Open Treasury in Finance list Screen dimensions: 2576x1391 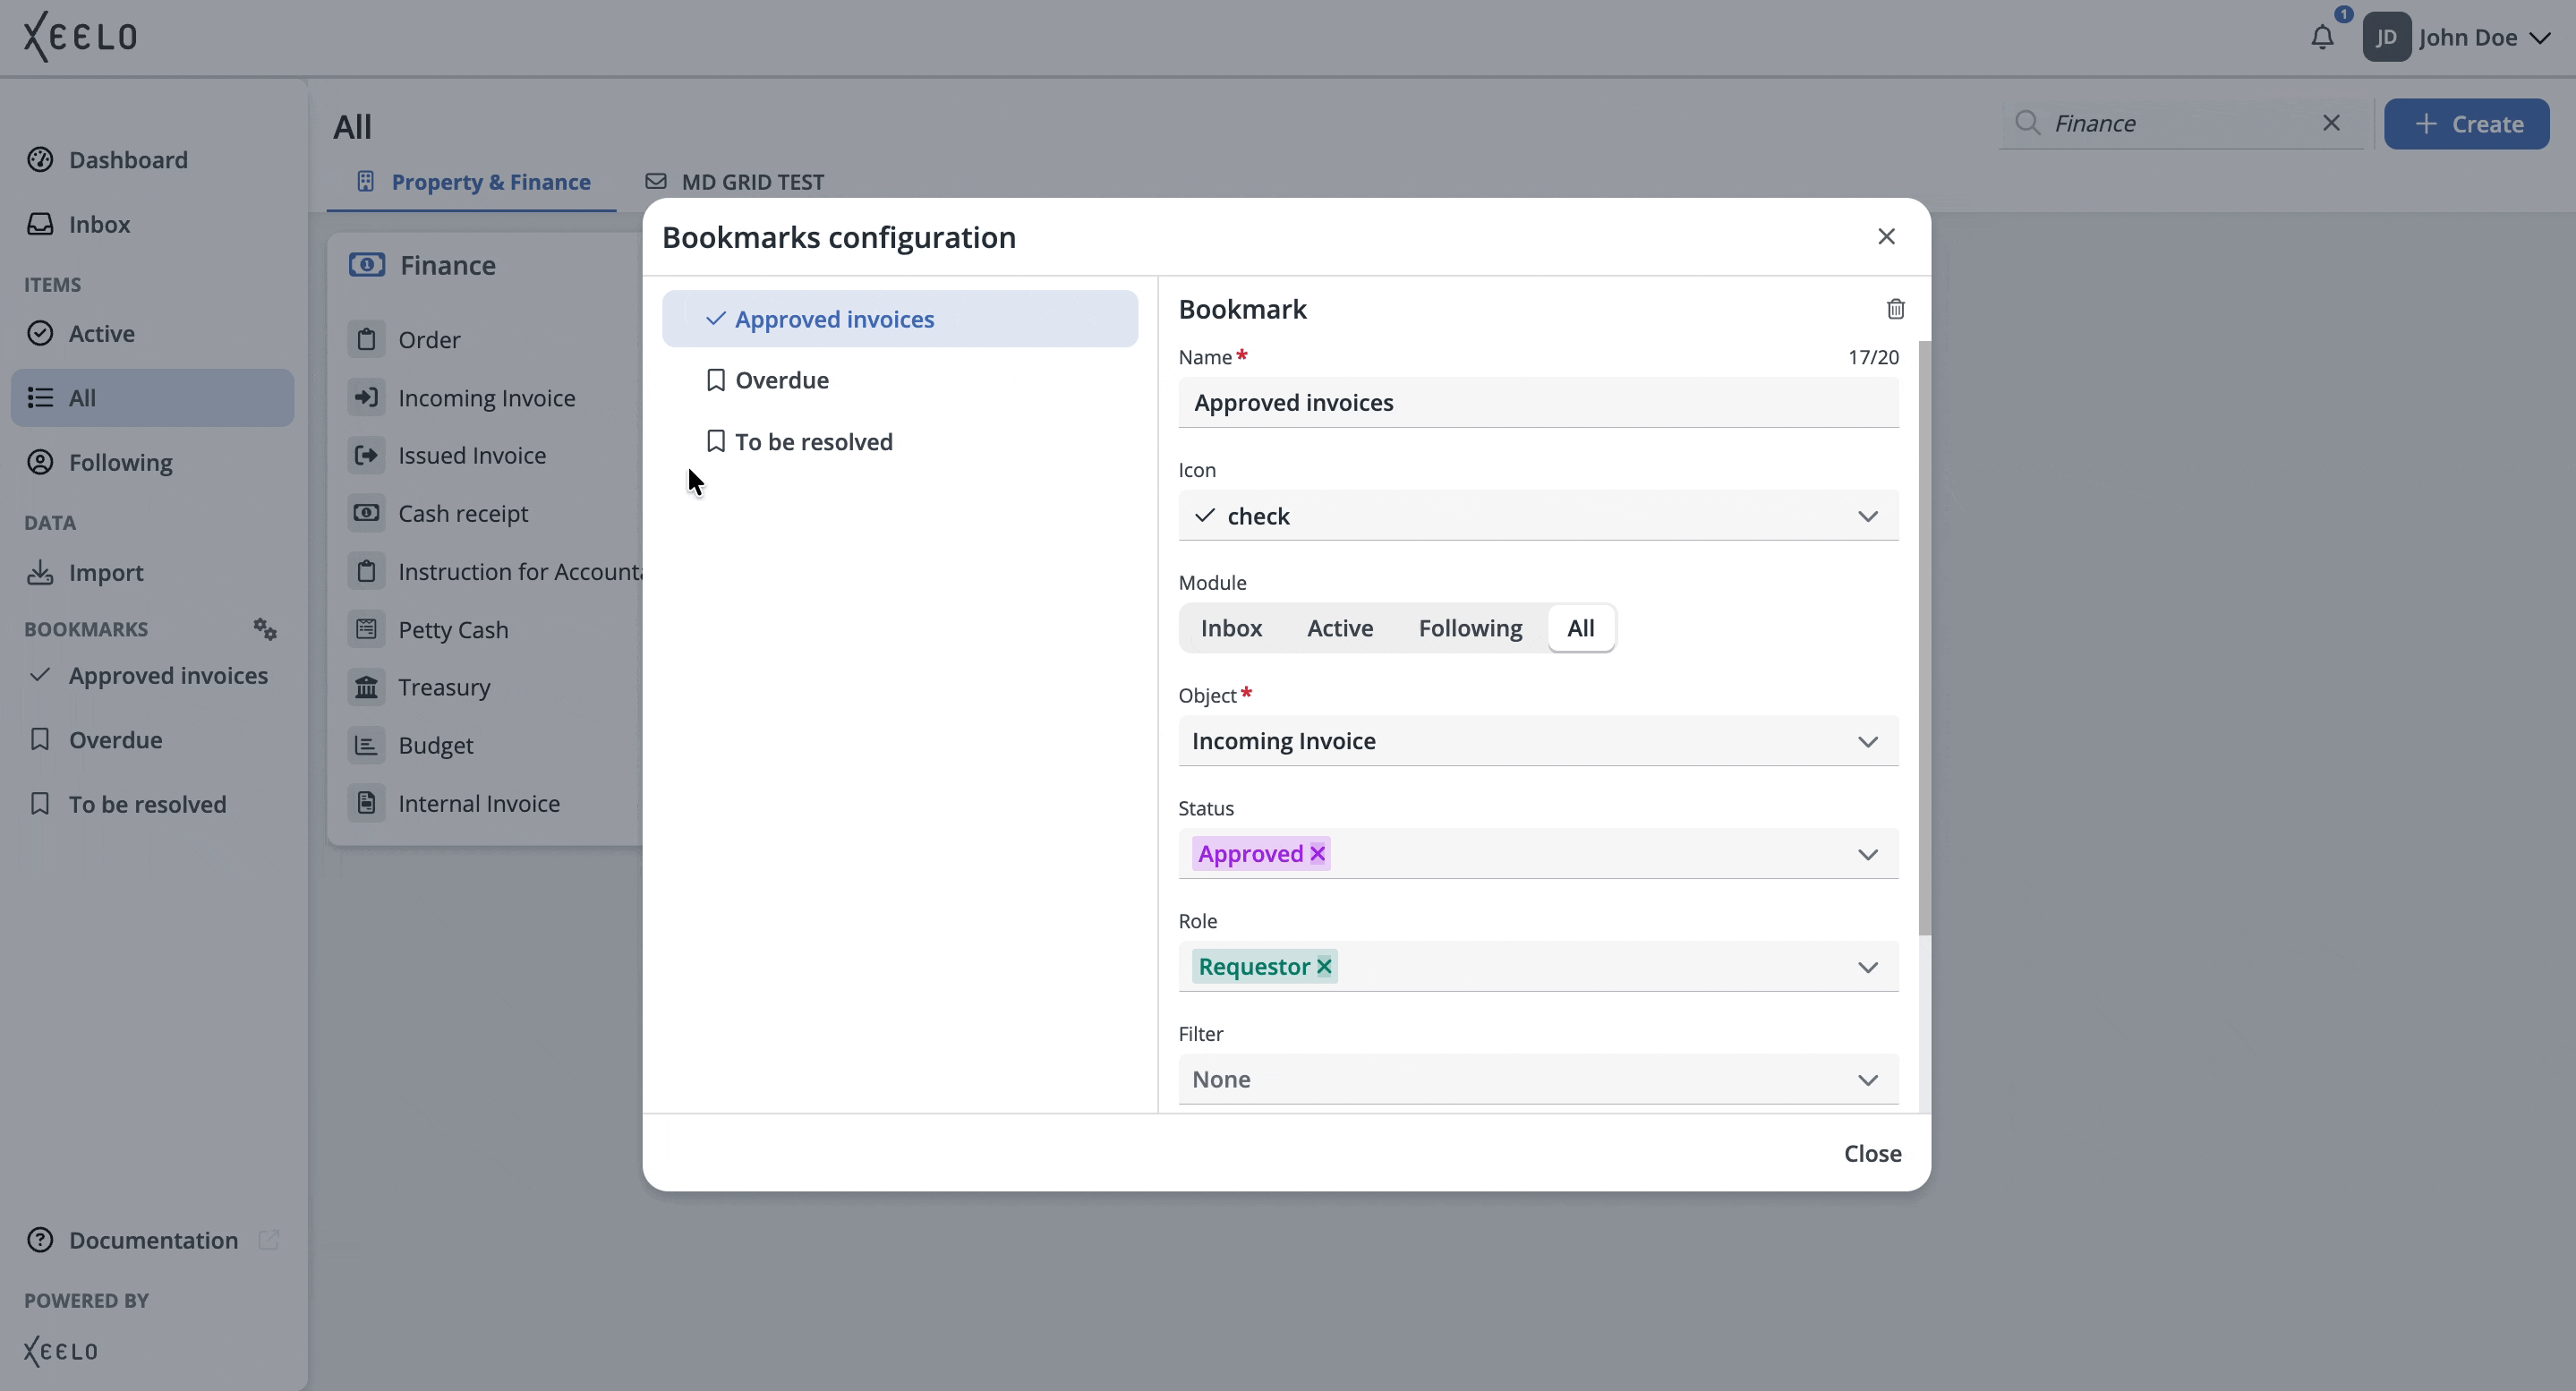click(444, 687)
